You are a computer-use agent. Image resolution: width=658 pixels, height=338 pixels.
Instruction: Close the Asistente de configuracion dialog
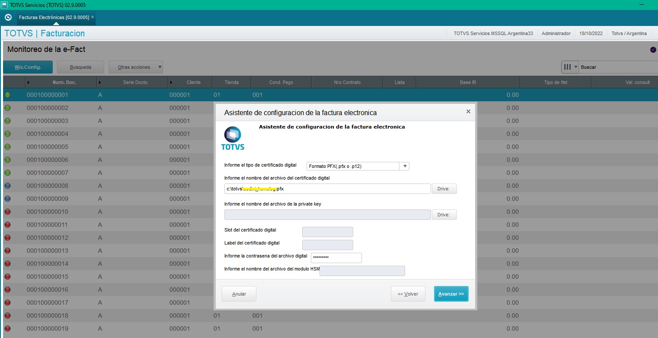(468, 112)
